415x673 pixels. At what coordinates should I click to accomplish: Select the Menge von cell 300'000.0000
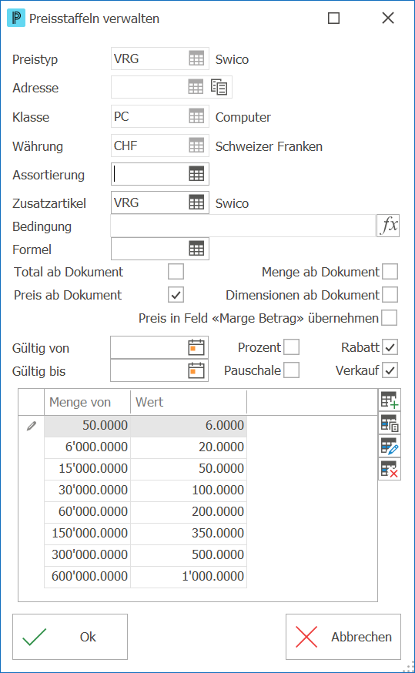click(x=88, y=555)
